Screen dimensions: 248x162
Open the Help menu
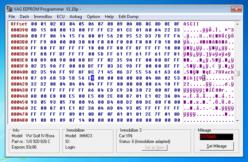tap(109, 17)
